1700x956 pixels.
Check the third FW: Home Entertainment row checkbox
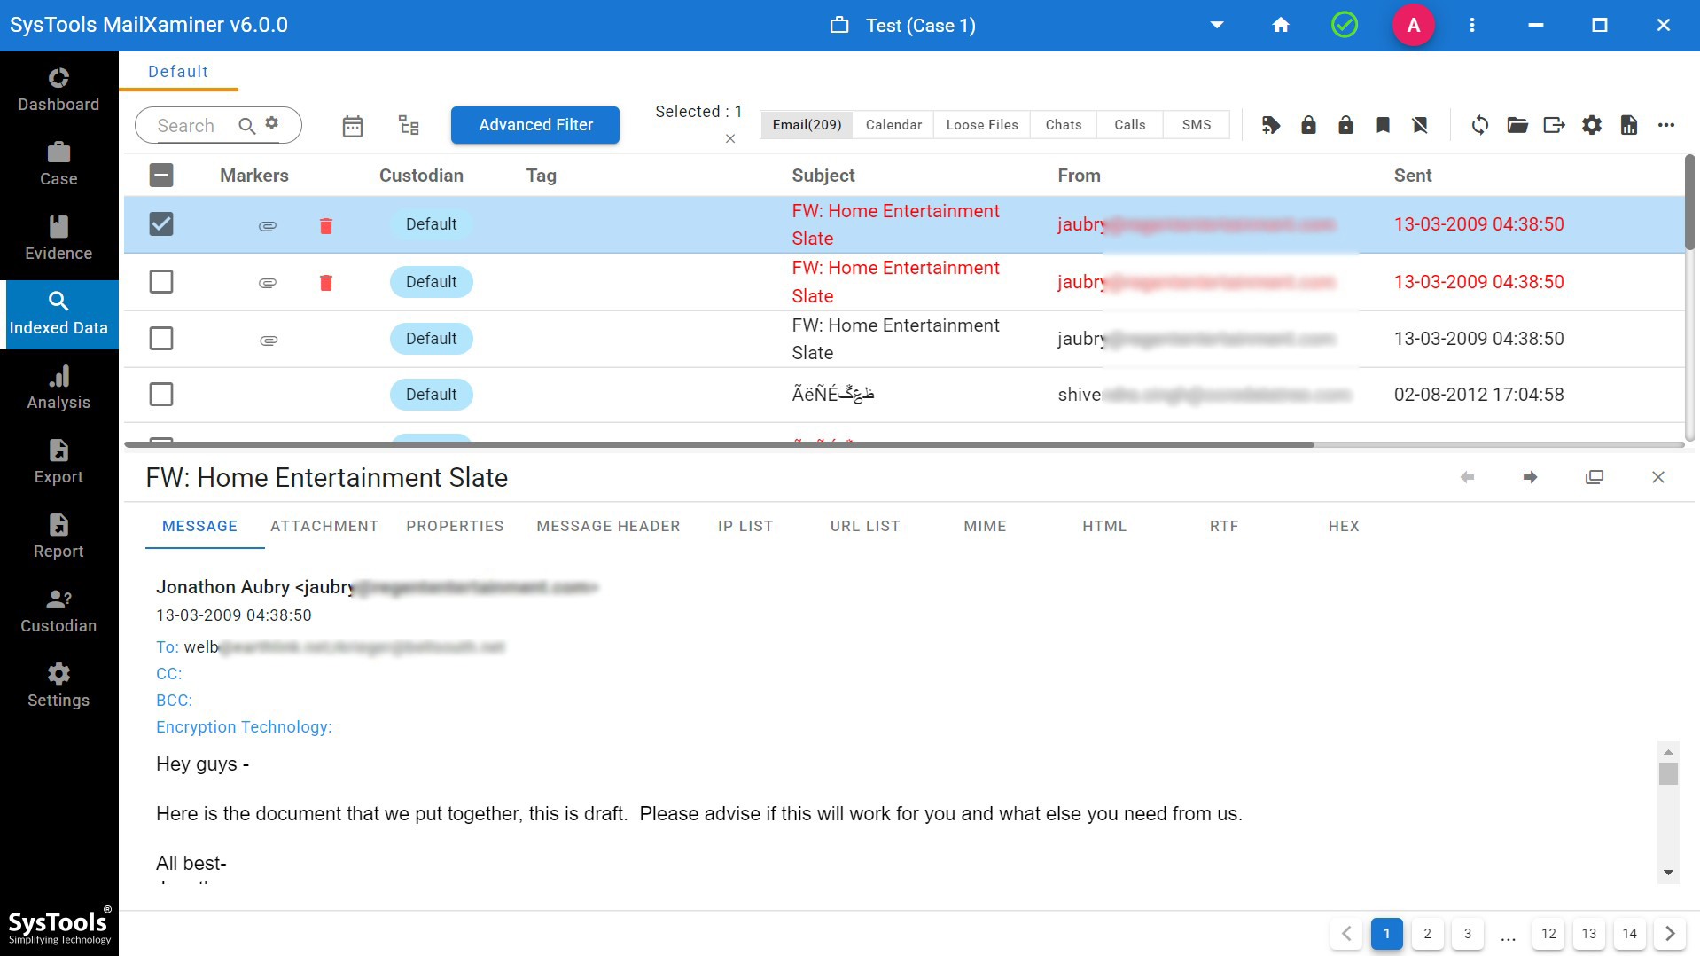tap(161, 338)
